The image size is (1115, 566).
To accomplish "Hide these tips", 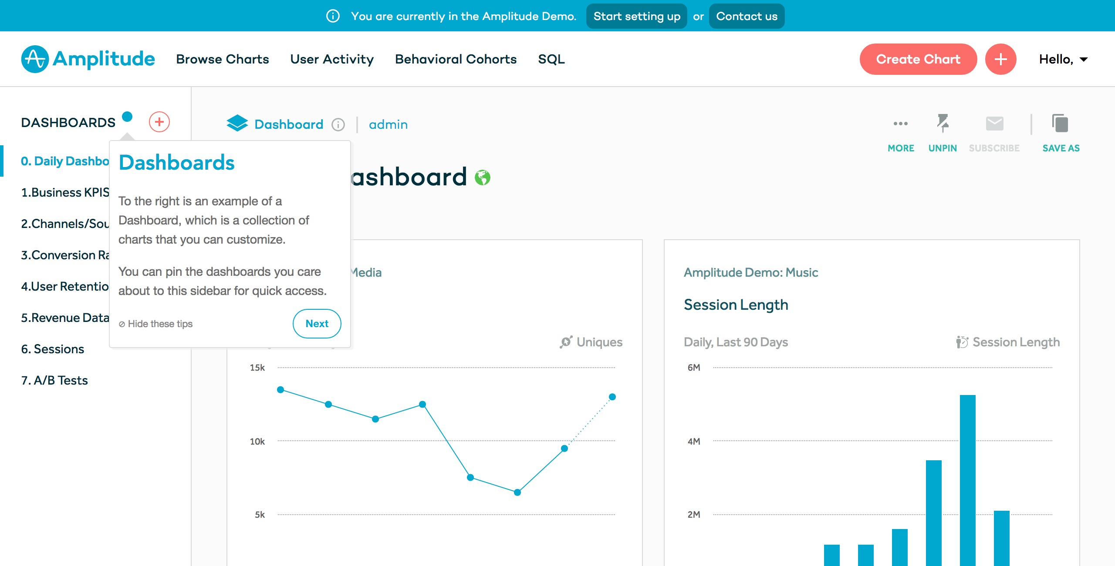I will pos(155,323).
